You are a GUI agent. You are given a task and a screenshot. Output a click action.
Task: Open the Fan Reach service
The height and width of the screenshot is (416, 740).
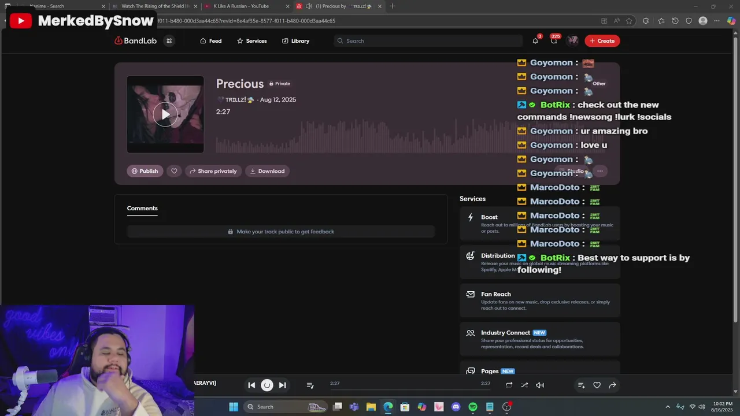point(540,300)
